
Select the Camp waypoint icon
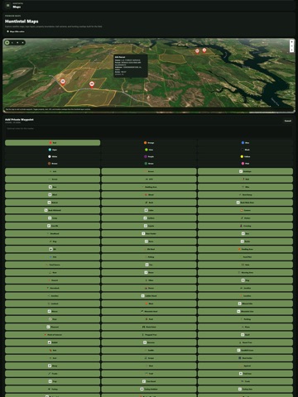tap(52, 218)
